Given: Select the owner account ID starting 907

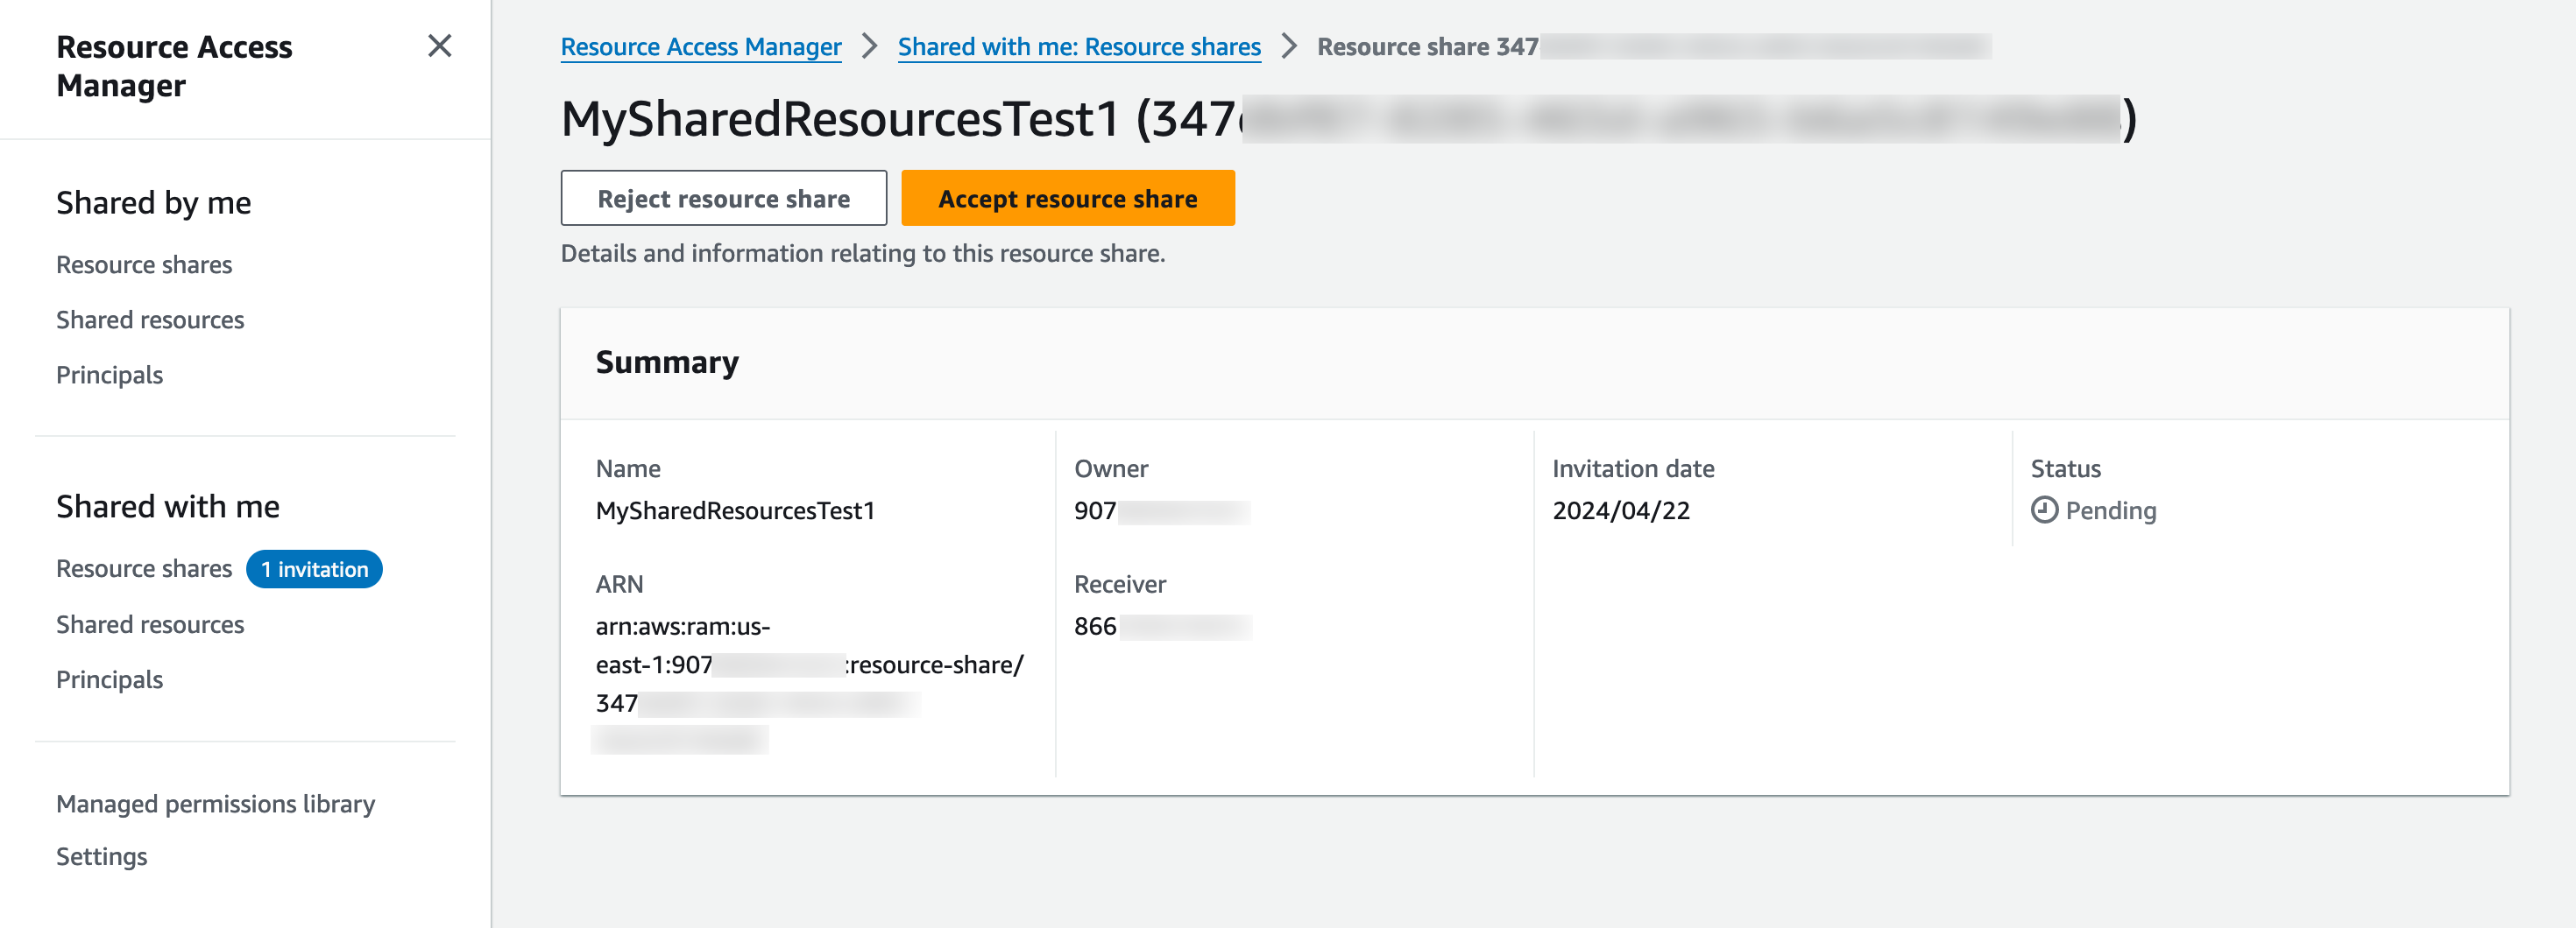Looking at the screenshot, I should point(1162,510).
